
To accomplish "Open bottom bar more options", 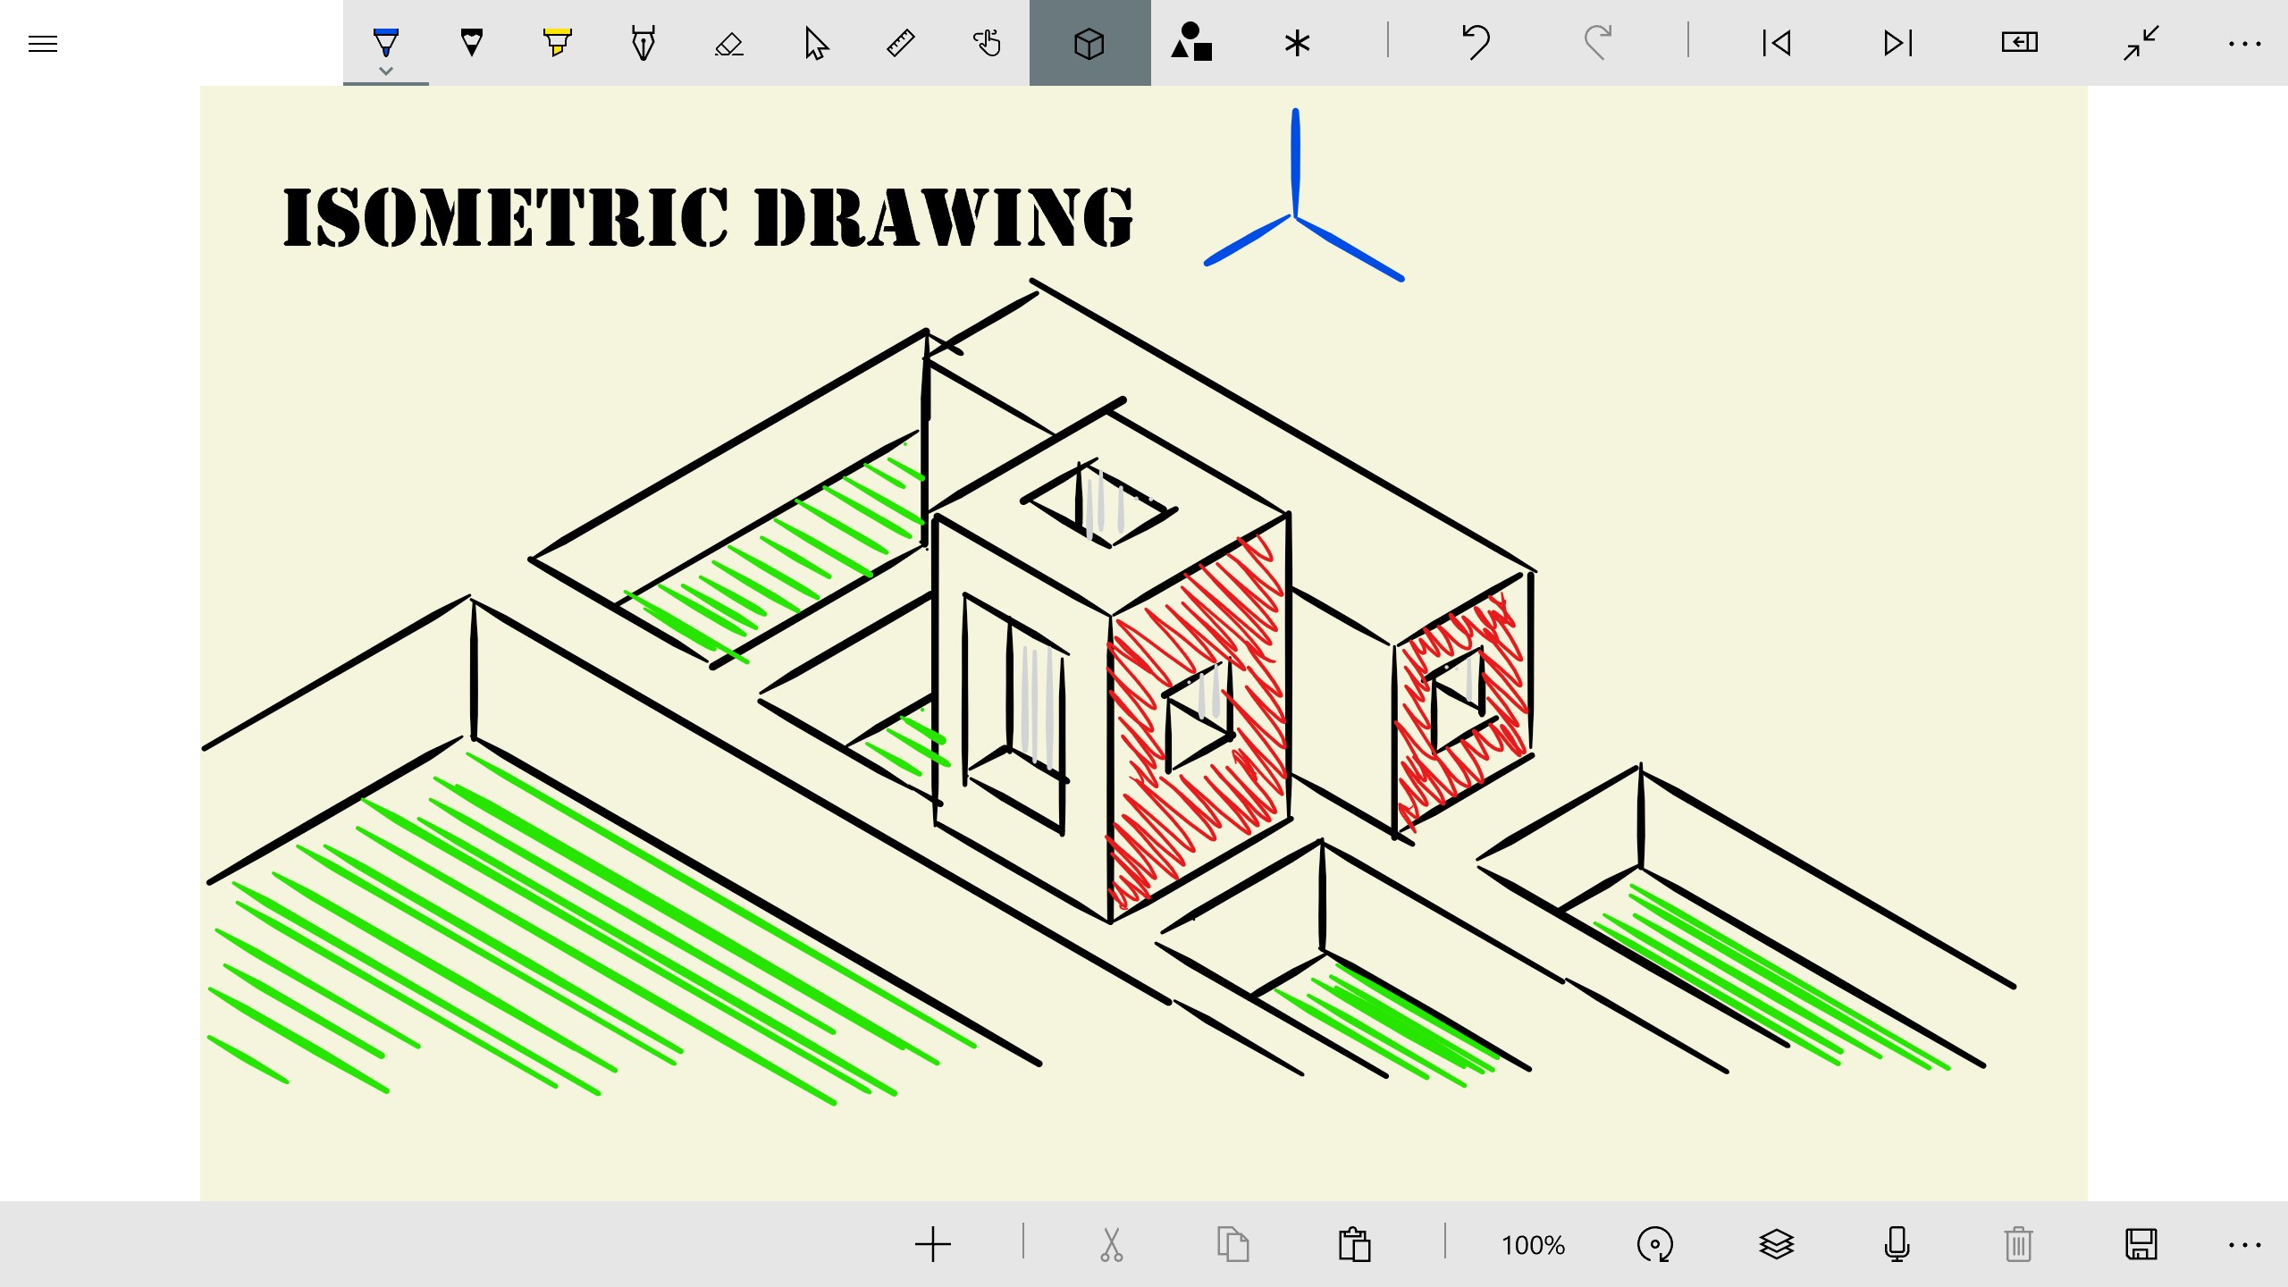I will tap(2244, 1244).
